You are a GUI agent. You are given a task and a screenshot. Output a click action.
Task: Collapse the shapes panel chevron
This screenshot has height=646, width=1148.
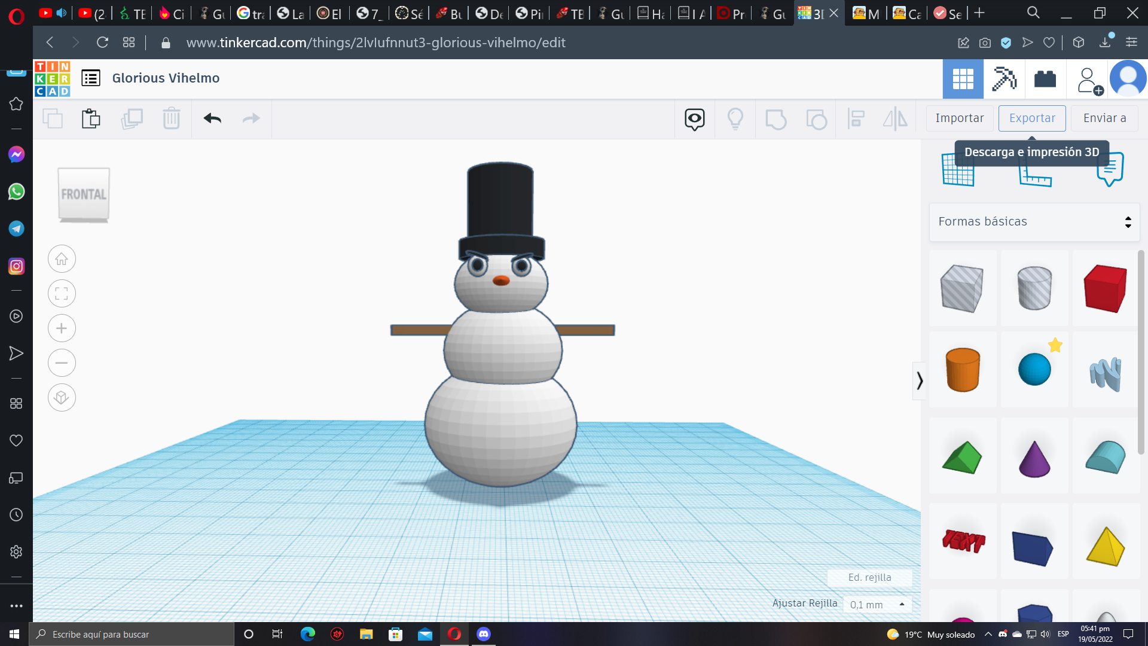(x=920, y=380)
